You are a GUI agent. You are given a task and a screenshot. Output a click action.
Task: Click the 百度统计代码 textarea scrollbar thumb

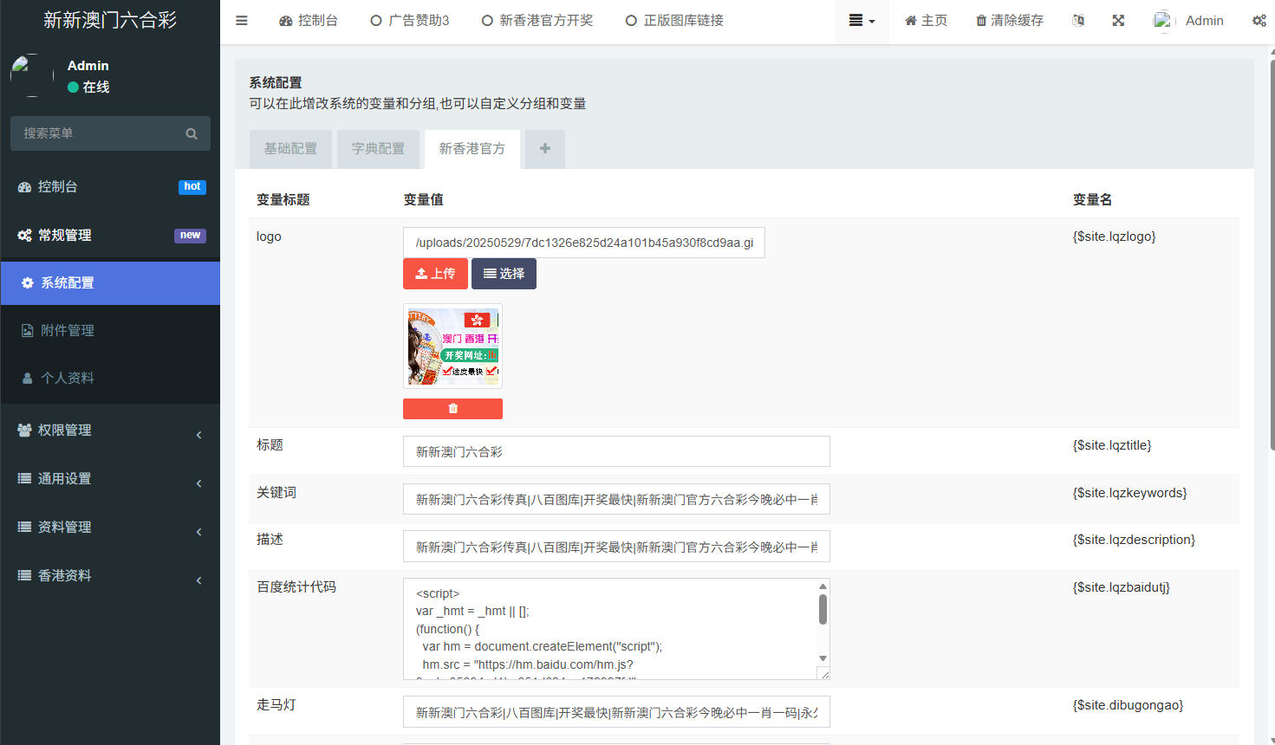click(823, 609)
